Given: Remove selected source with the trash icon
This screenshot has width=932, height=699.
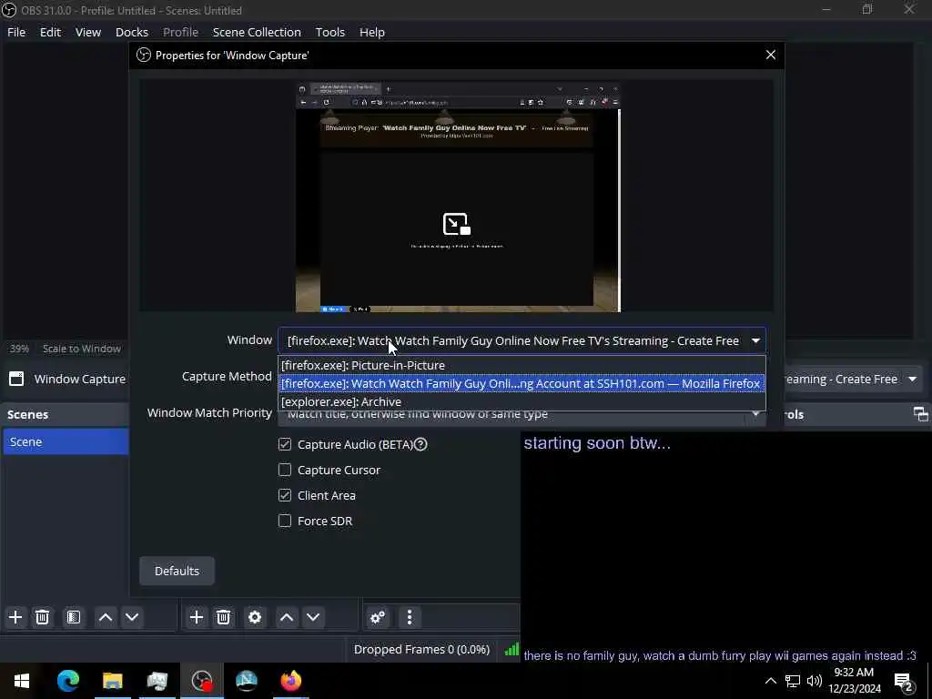Looking at the screenshot, I should pyautogui.click(x=224, y=617).
